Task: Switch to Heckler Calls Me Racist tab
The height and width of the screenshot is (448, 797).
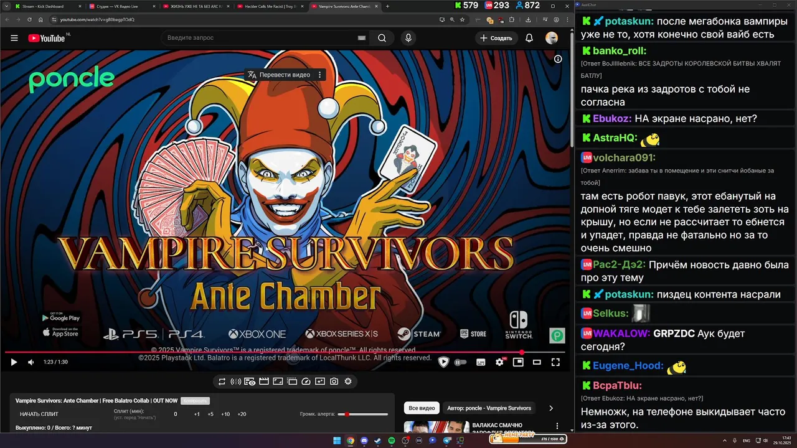Action: (270, 6)
